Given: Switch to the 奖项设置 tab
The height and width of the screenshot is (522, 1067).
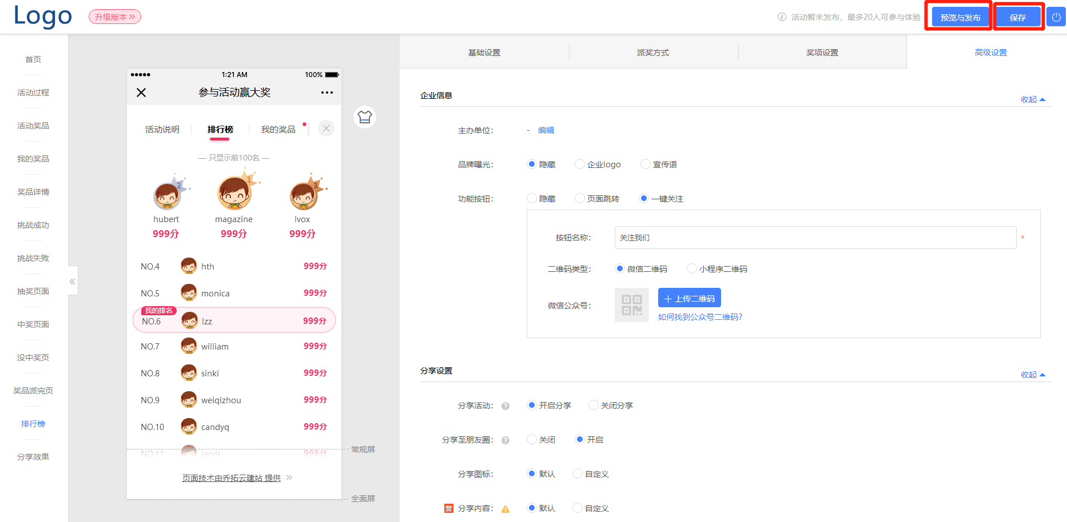Looking at the screenshot, I should 822,51.
